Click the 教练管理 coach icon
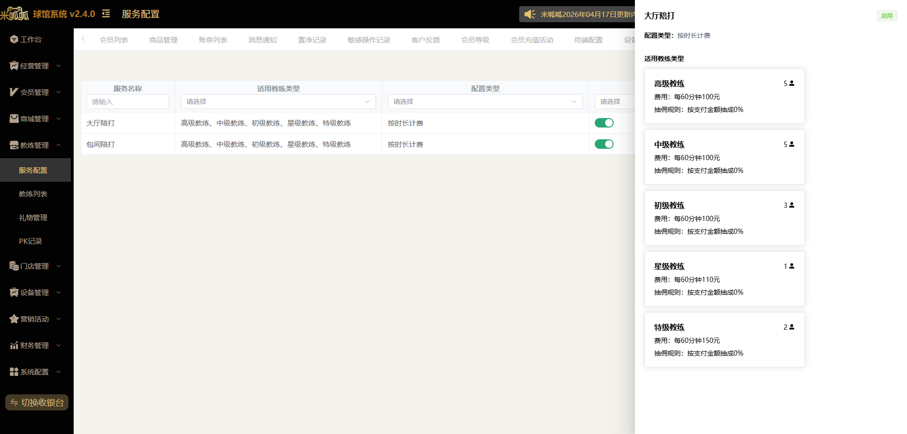The width and height of the screenshot is (907, 434). point(14,145)
